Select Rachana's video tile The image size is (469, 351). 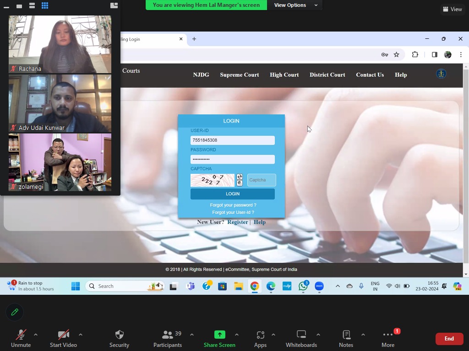click(60, 44)
